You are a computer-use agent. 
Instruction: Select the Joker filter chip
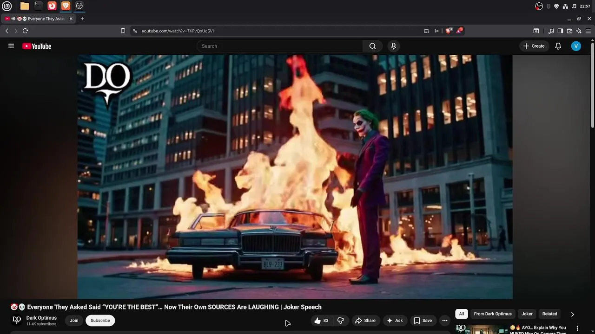coord(527,314)
